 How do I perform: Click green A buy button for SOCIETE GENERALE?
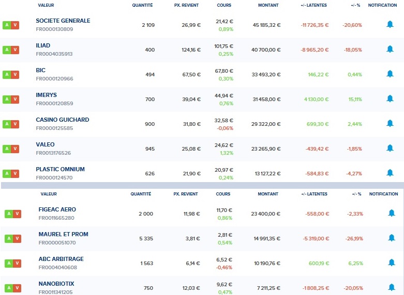[x=7, y=25]
